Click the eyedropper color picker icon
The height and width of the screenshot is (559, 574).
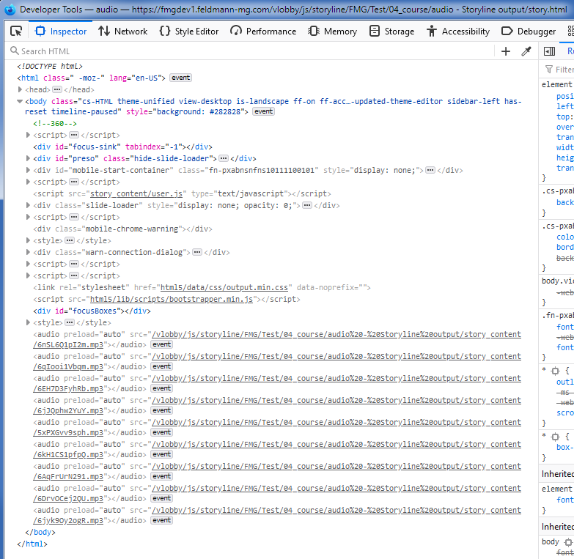[526, 51]
